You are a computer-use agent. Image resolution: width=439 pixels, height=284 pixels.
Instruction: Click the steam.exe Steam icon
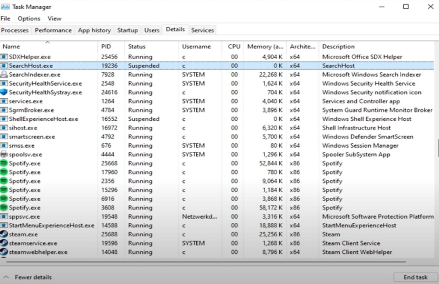tap(4, 234)
